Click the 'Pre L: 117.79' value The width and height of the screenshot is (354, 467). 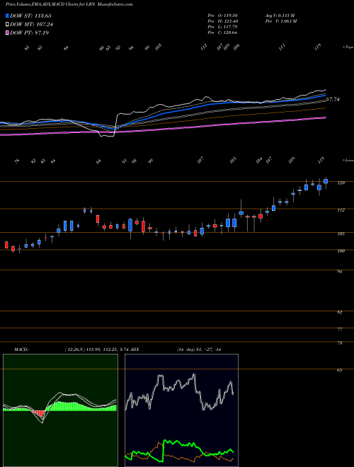pos(222,27)
